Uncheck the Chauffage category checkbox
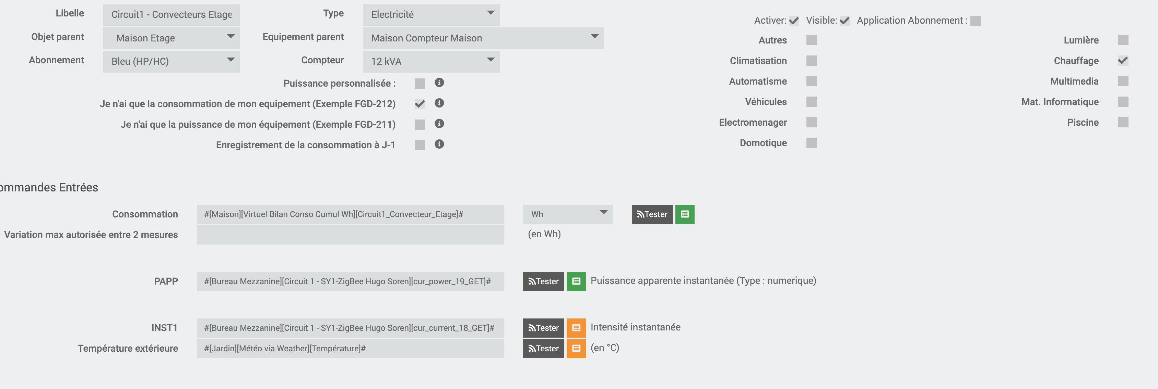Image resolution: width=1158 pixels, height=389 pixels. 1122,61
